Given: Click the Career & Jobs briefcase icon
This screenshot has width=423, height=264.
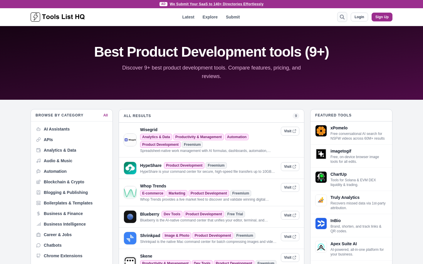Looking at the screenshot, I should [38, 235].
